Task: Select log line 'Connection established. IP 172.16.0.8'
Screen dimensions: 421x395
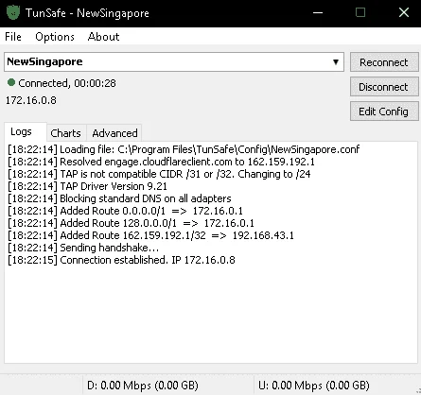Action: coord(121,260)
